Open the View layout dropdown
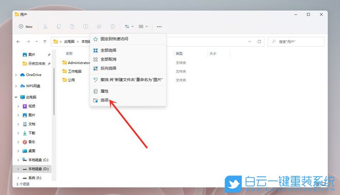Image resolution: width=340 pixels, height=195 pixels. click(143, 26)
